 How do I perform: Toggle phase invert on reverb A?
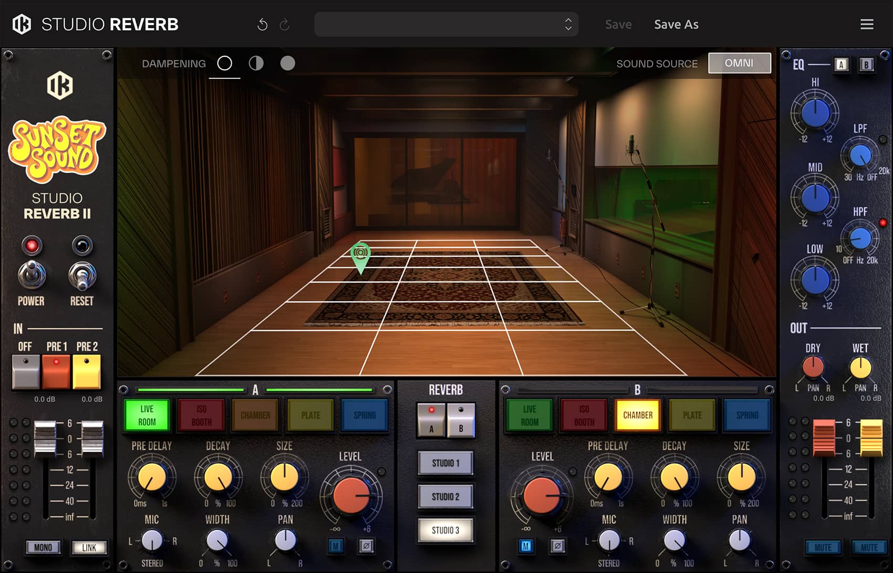point(366,546)
